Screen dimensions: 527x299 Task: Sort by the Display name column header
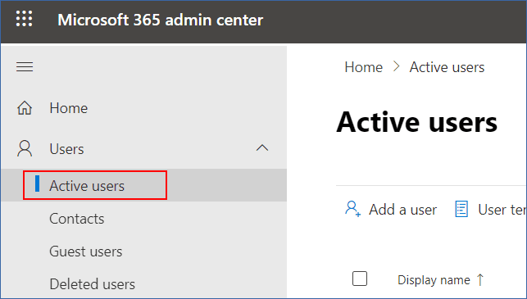[x=434, y=280]
